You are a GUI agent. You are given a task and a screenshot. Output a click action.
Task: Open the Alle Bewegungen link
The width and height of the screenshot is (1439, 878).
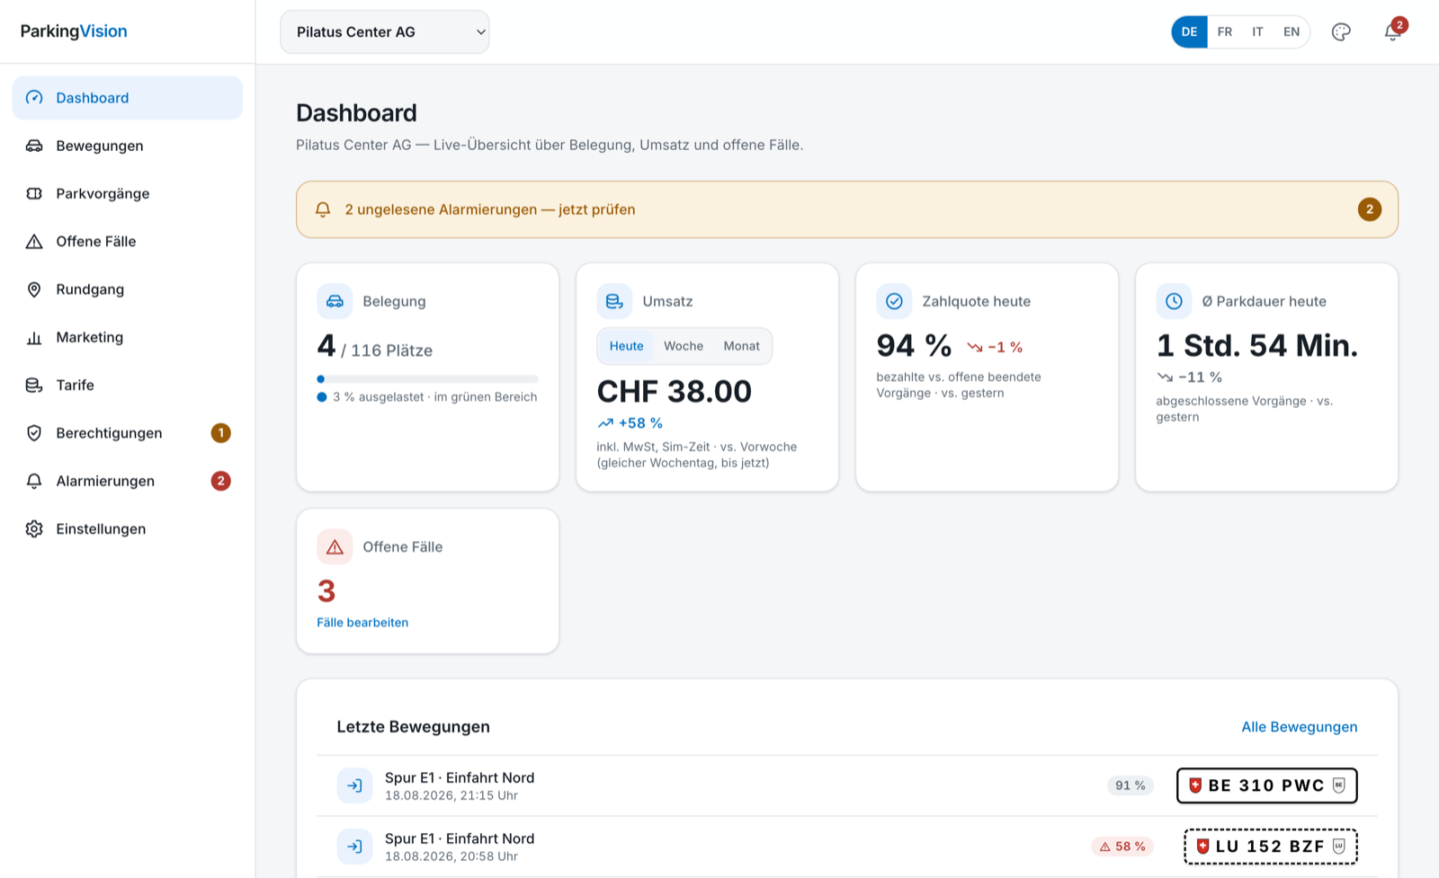coord(1300,727)
